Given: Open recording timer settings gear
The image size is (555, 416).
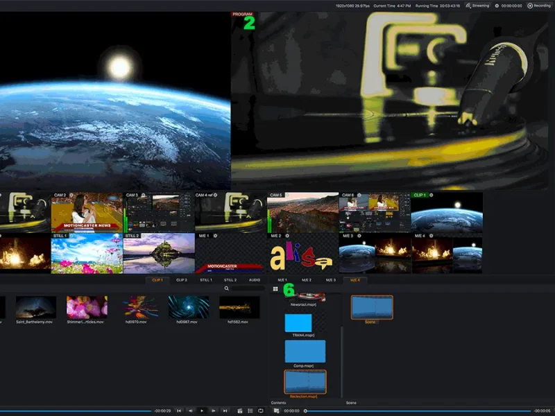Looking at the screenshot, I should coord(497,6).
